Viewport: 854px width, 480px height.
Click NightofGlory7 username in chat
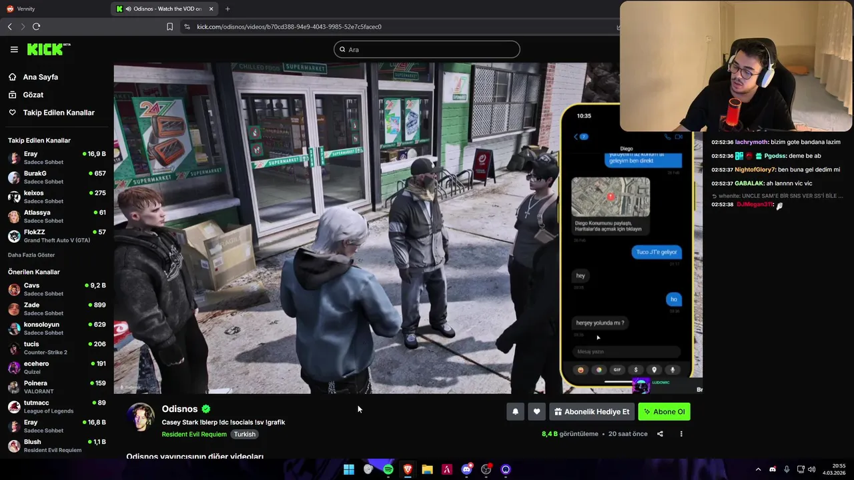(755, 169)
